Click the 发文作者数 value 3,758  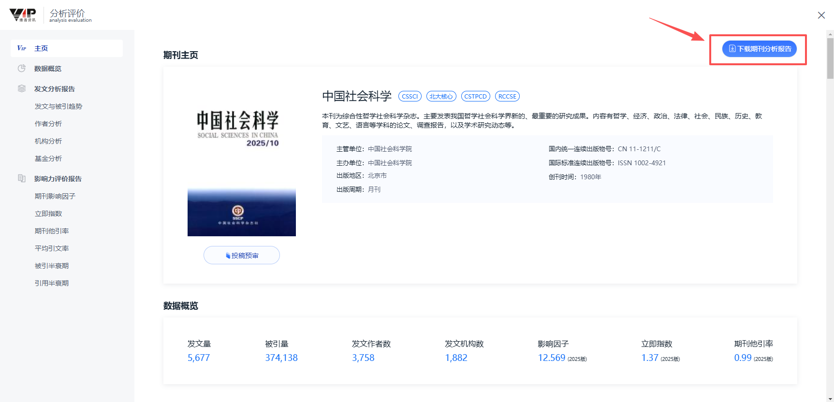[x=363, y=358]
